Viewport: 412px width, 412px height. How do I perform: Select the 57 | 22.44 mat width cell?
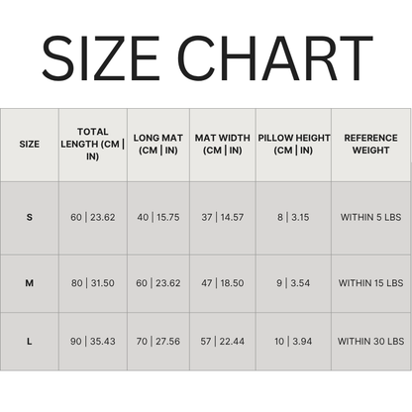[x=223, y=342]
